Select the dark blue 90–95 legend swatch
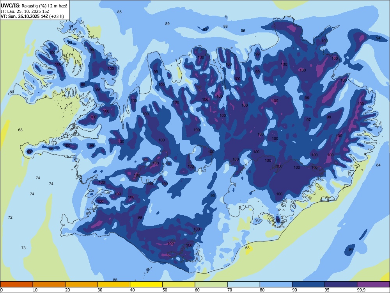The width and height of the screenshot is (390, 293). pos(308,284)
